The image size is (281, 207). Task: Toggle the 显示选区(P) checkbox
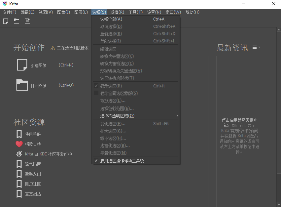[x=96, y=86]
